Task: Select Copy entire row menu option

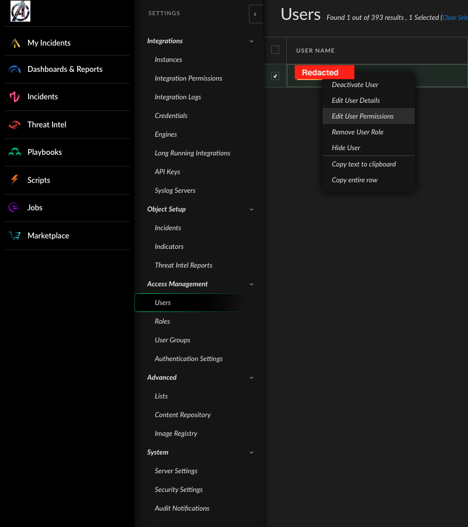Action: tap(355, 180)
